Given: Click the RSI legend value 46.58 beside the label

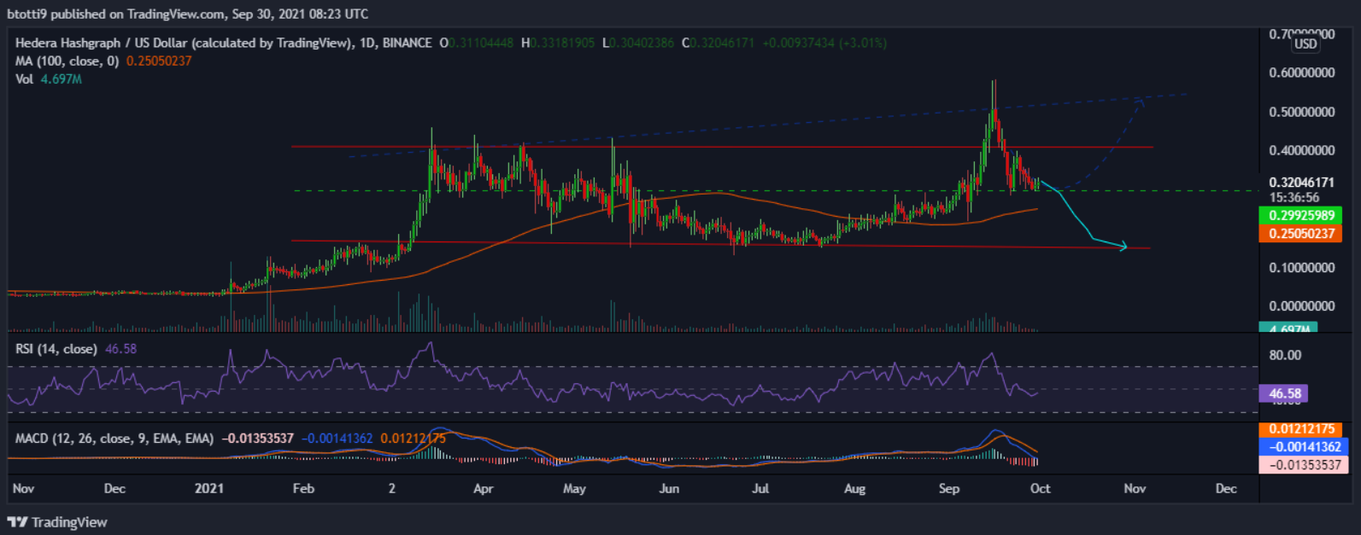Looking at the screenshot, I should (120, 349).
